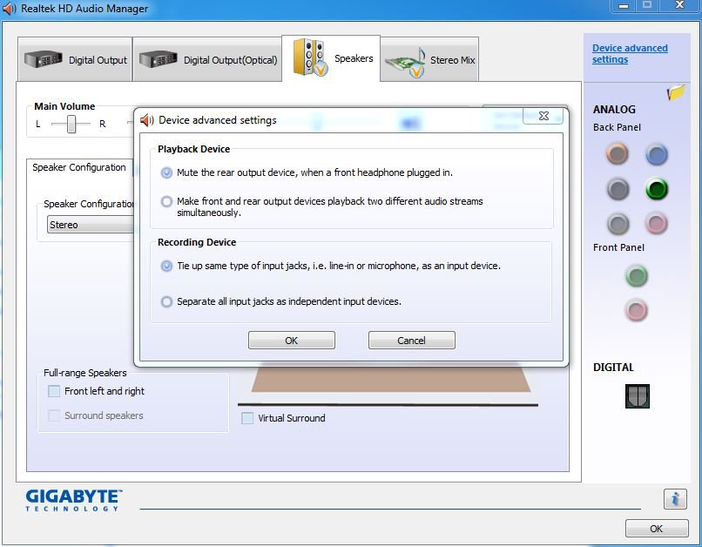Click the Full-range Speakers group label
Viewport: 702px width, 547px height.
click(85, 373)
